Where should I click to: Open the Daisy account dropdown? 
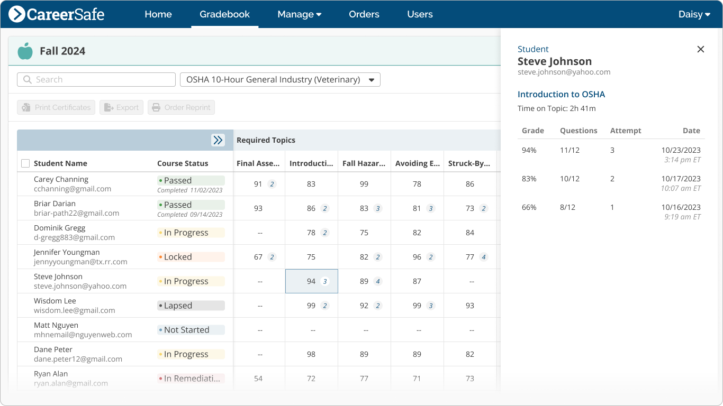click(694, 14)
